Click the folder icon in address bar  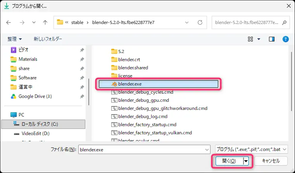[60, 22]
